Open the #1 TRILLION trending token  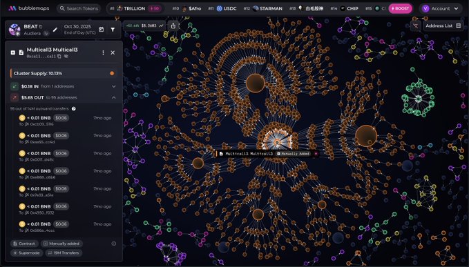136,8
